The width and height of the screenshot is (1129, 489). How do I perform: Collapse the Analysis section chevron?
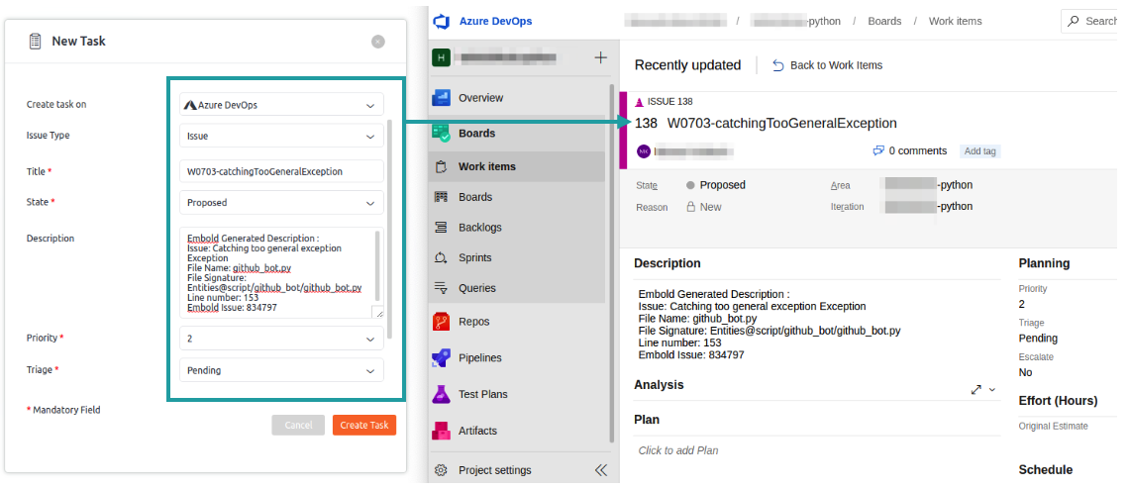992,390
